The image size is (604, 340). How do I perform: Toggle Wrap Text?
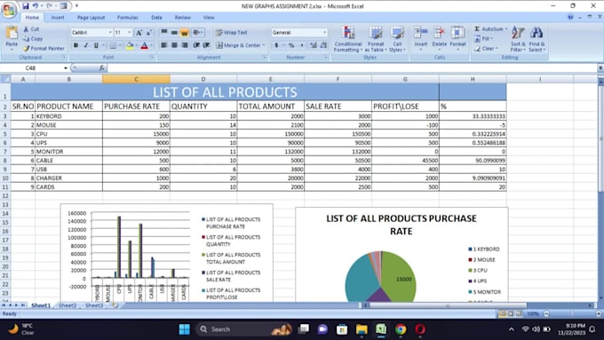coord(232,33)
